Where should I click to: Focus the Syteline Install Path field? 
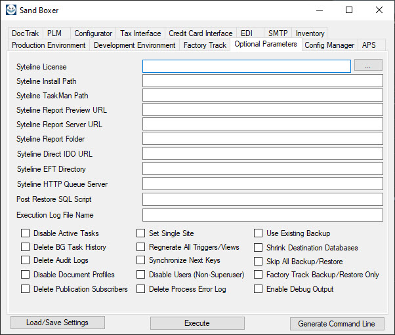click(262, 81)
